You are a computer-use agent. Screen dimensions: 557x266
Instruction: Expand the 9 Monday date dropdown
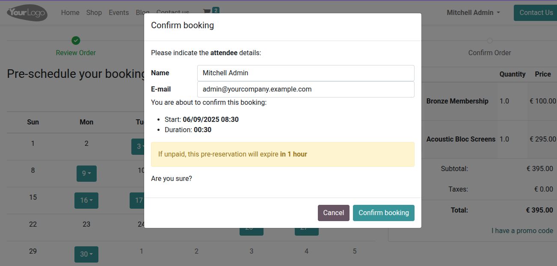click(86, 174)
